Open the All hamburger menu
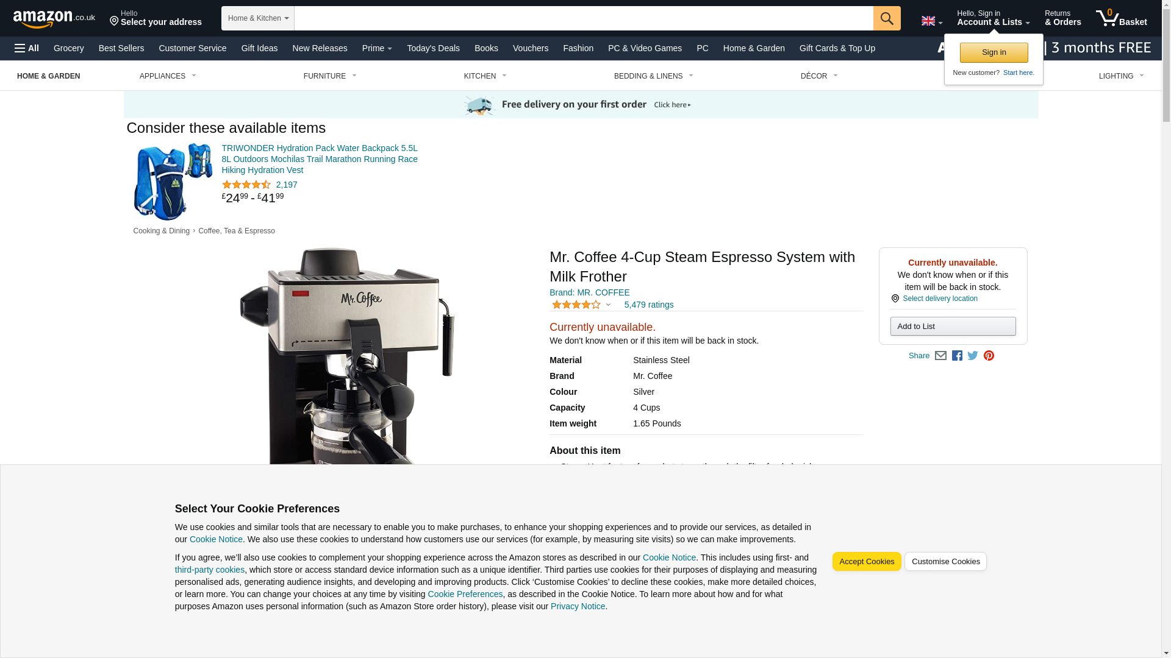 27,48
